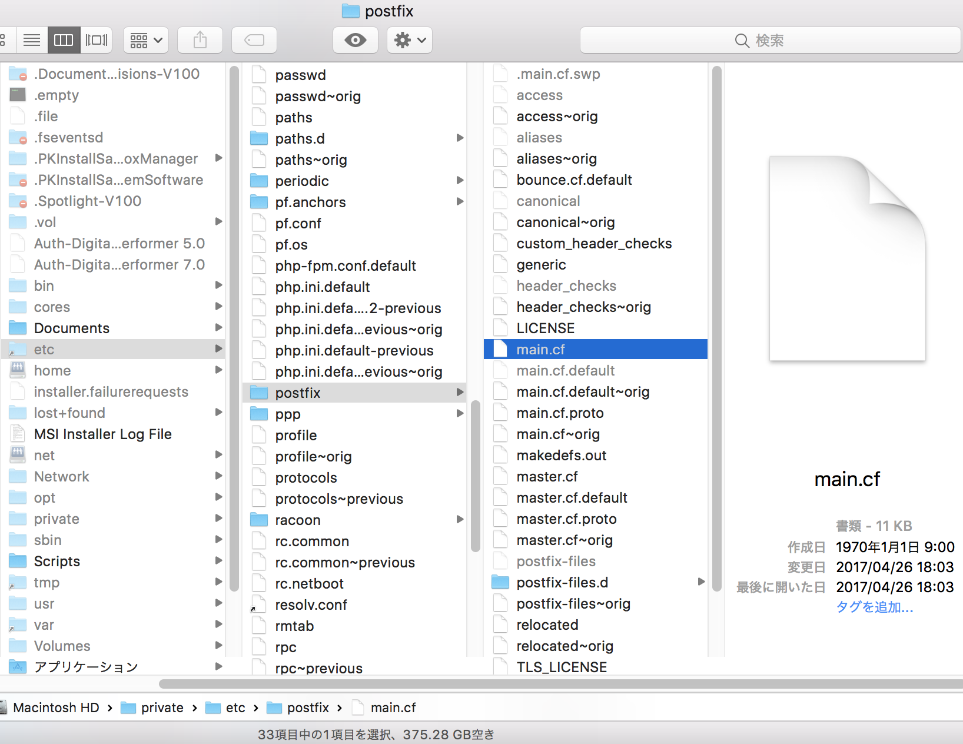The image size is (963, 744).
Task: Select the postfix folder icon in etc column
Action: 259,392
